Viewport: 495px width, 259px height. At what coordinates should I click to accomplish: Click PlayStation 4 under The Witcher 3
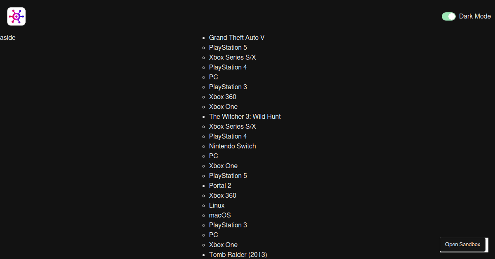228,136
